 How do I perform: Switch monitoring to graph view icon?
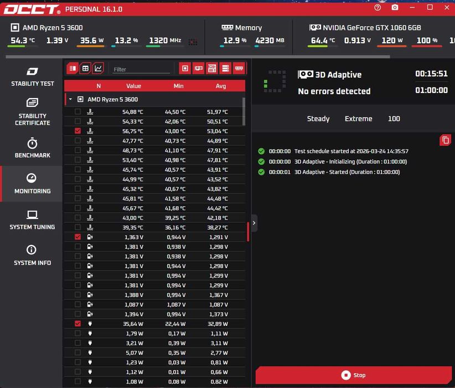[x=98, y=69]
